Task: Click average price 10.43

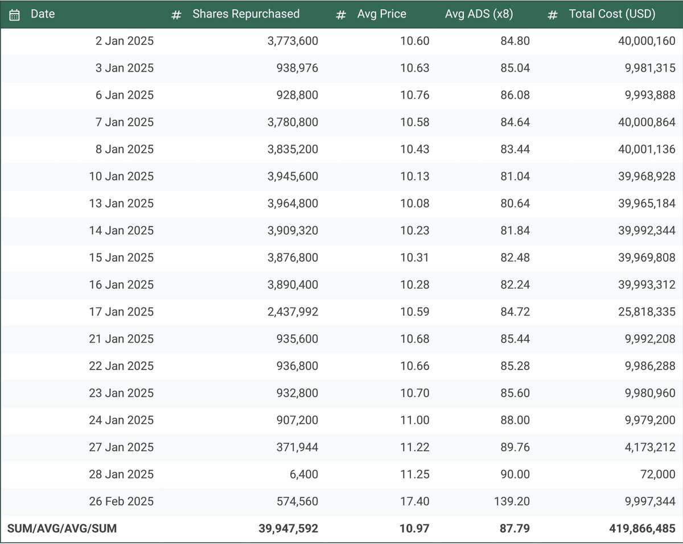Action: 415,150
